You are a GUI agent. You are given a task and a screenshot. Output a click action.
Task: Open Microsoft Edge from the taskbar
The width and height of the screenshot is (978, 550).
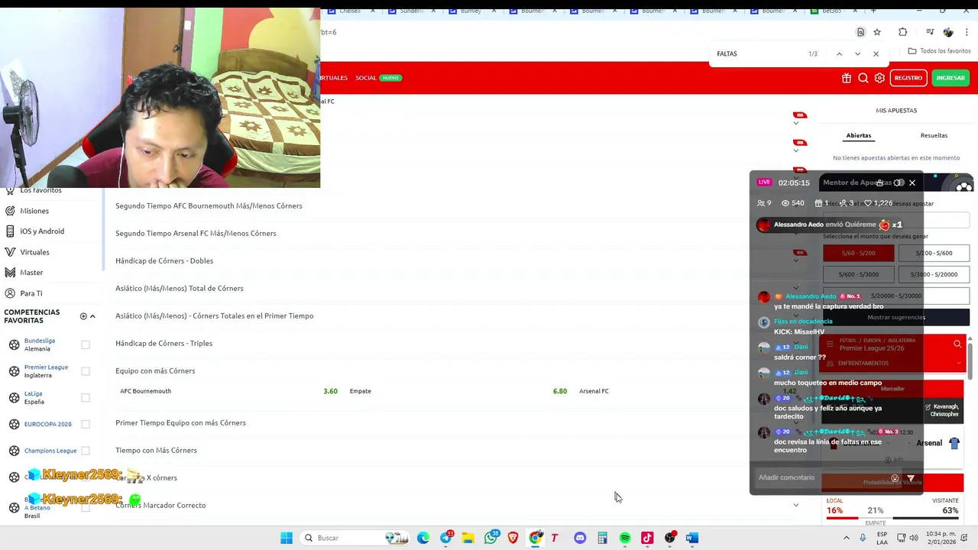(423, 538)
